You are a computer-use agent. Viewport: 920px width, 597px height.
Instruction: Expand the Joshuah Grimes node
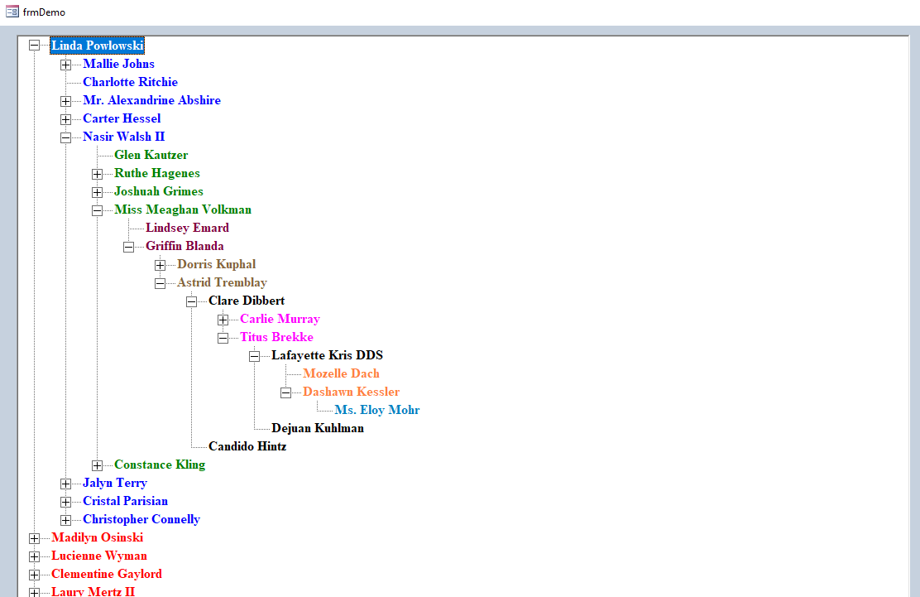point(98,192)
